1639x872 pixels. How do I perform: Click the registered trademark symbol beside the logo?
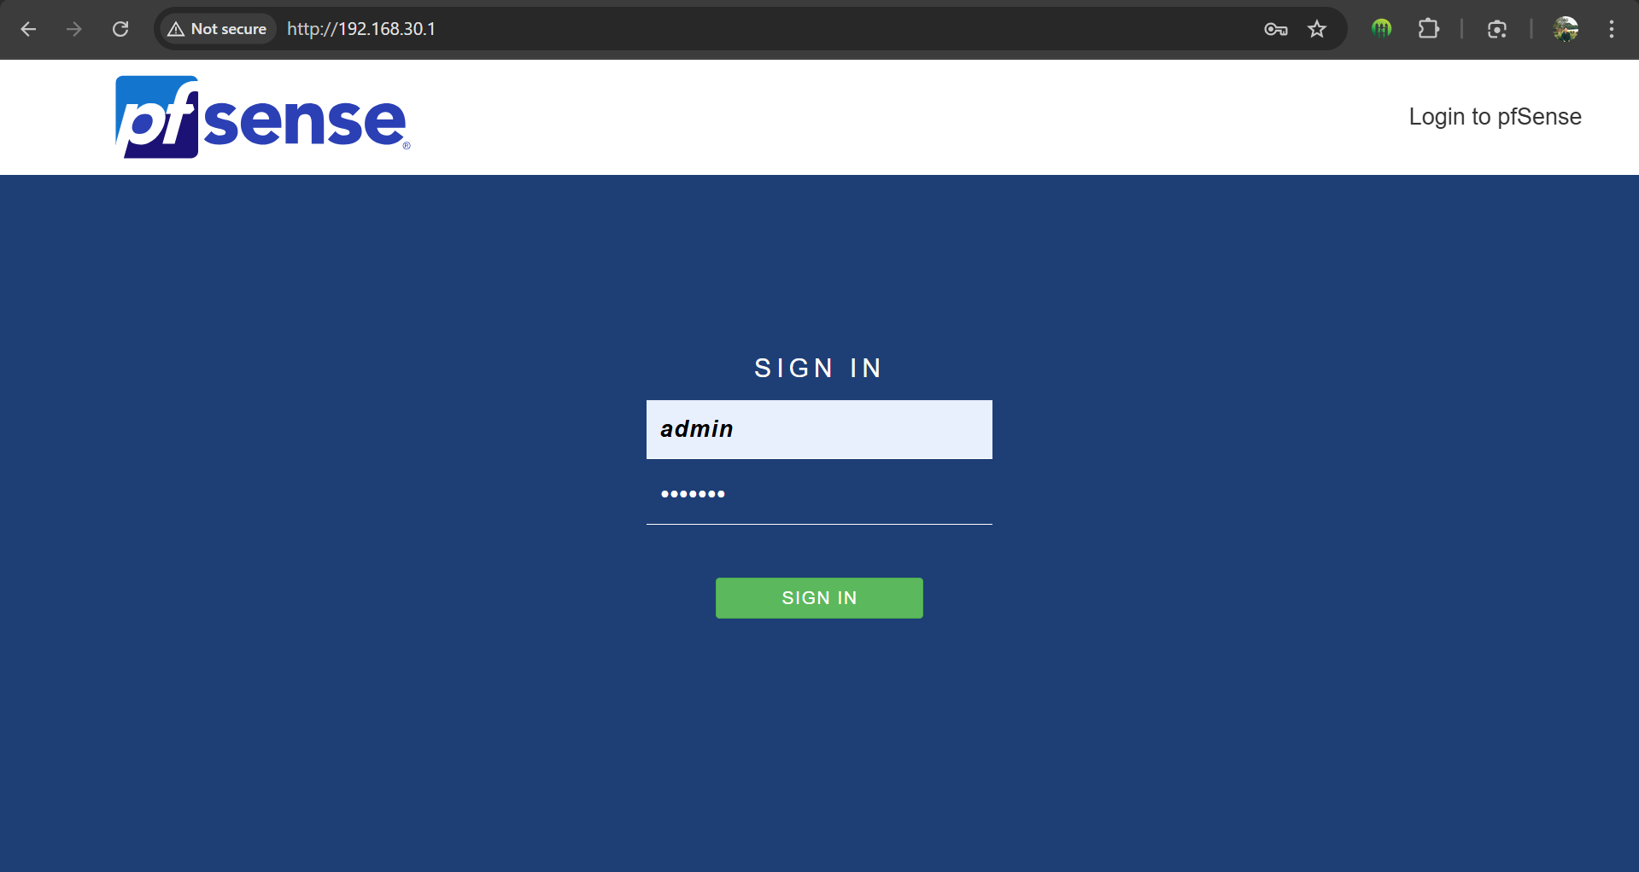(x=407, y=146)
